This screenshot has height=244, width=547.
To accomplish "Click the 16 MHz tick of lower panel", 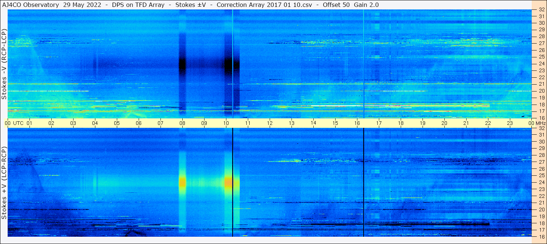I will click(541, 236).
